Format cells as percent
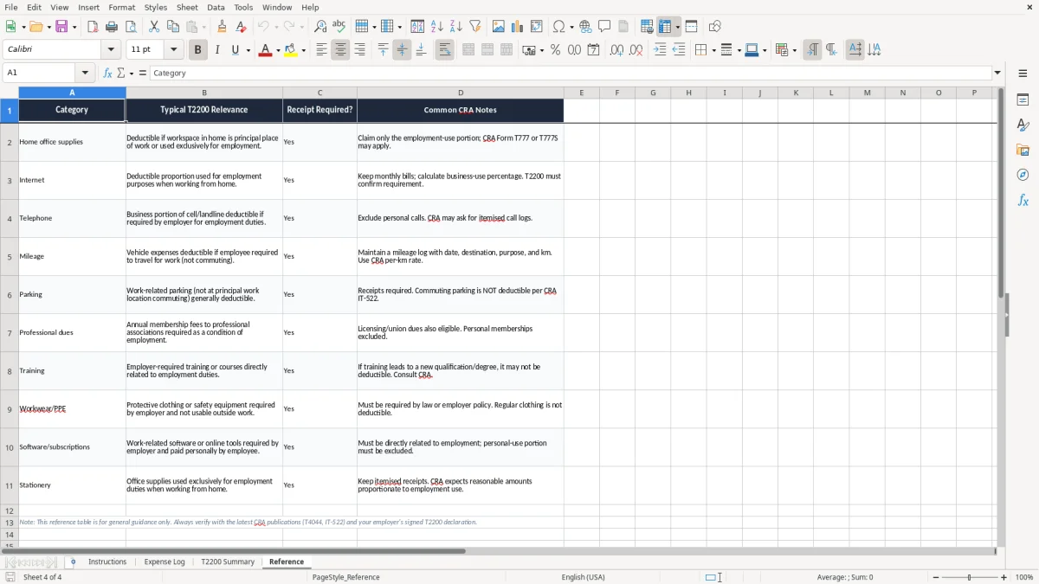Screen dimensions: 1039x584 (555, 50)
